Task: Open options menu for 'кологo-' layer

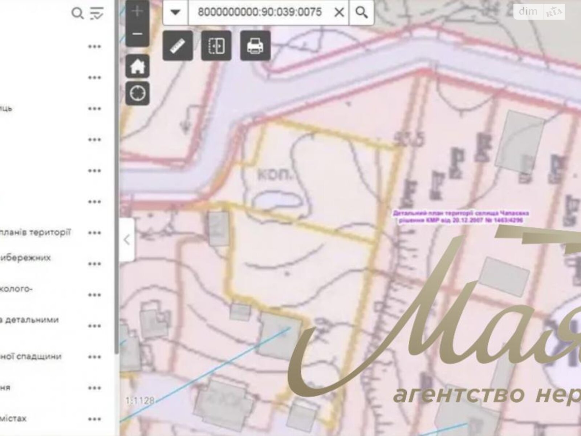Action: (94, 295)
